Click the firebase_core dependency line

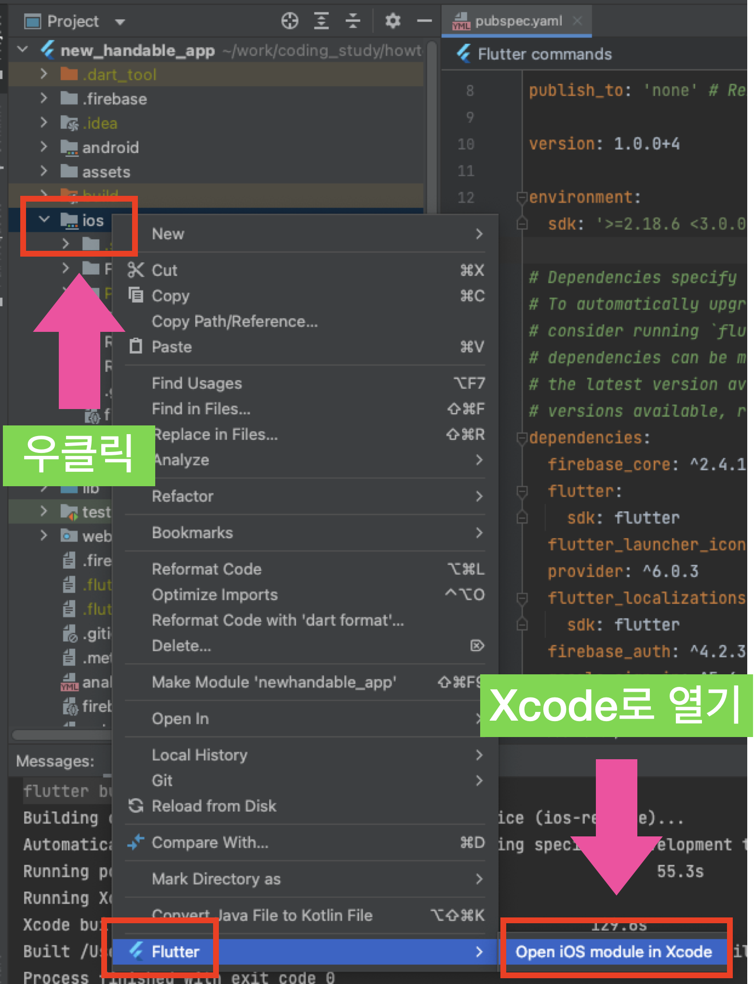tap(646, 465)
